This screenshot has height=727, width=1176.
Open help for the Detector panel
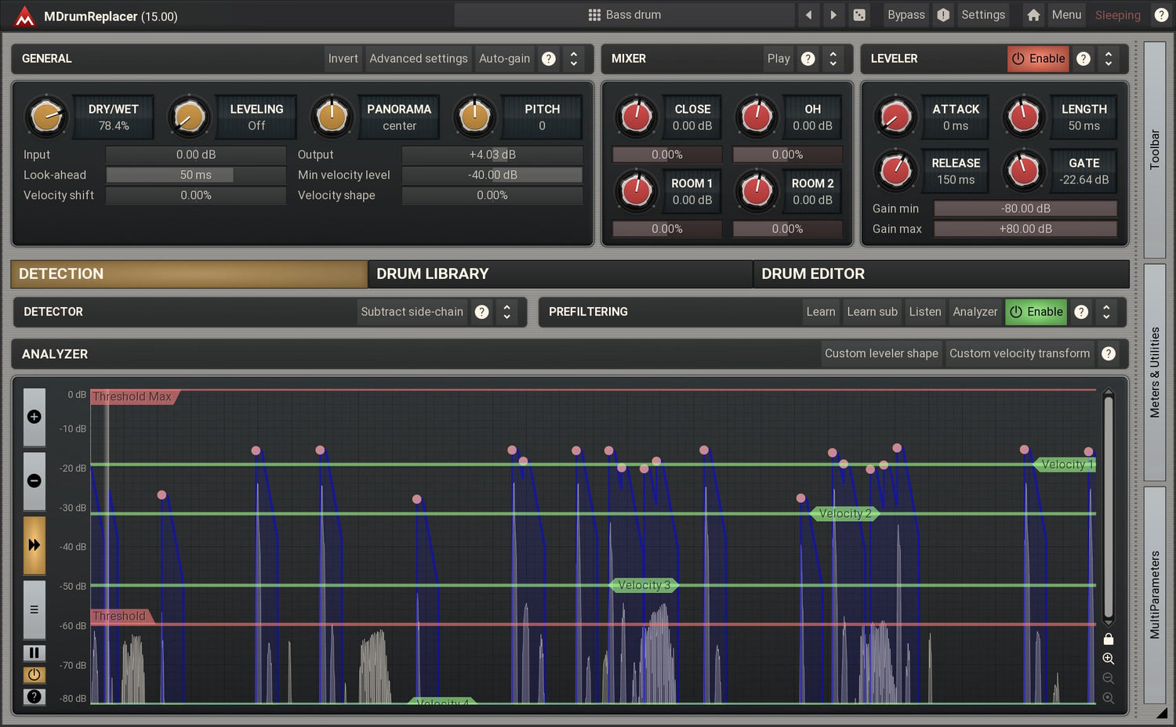(482, 312)
